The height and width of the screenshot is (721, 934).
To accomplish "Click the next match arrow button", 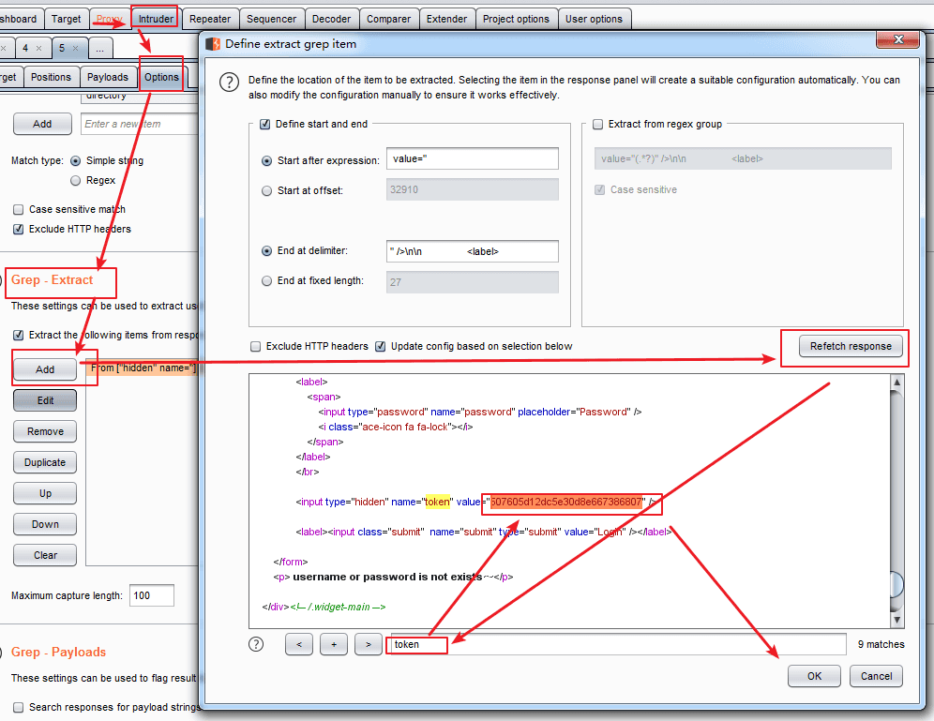I will tap(369, 644).
